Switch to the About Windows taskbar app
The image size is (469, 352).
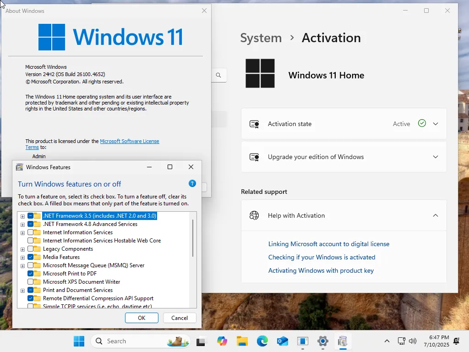[303, 341]
